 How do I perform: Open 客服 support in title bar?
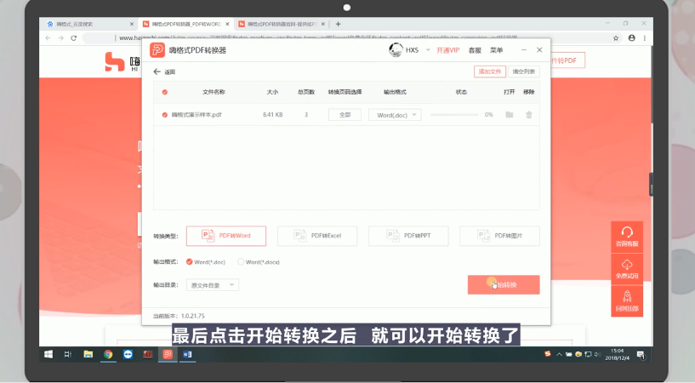tap(475, 50)
